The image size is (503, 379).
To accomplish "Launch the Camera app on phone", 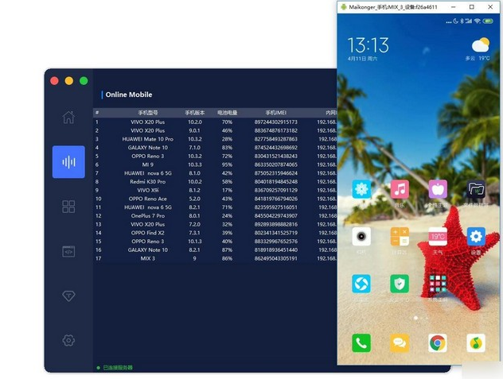I will tap(361, 237).
